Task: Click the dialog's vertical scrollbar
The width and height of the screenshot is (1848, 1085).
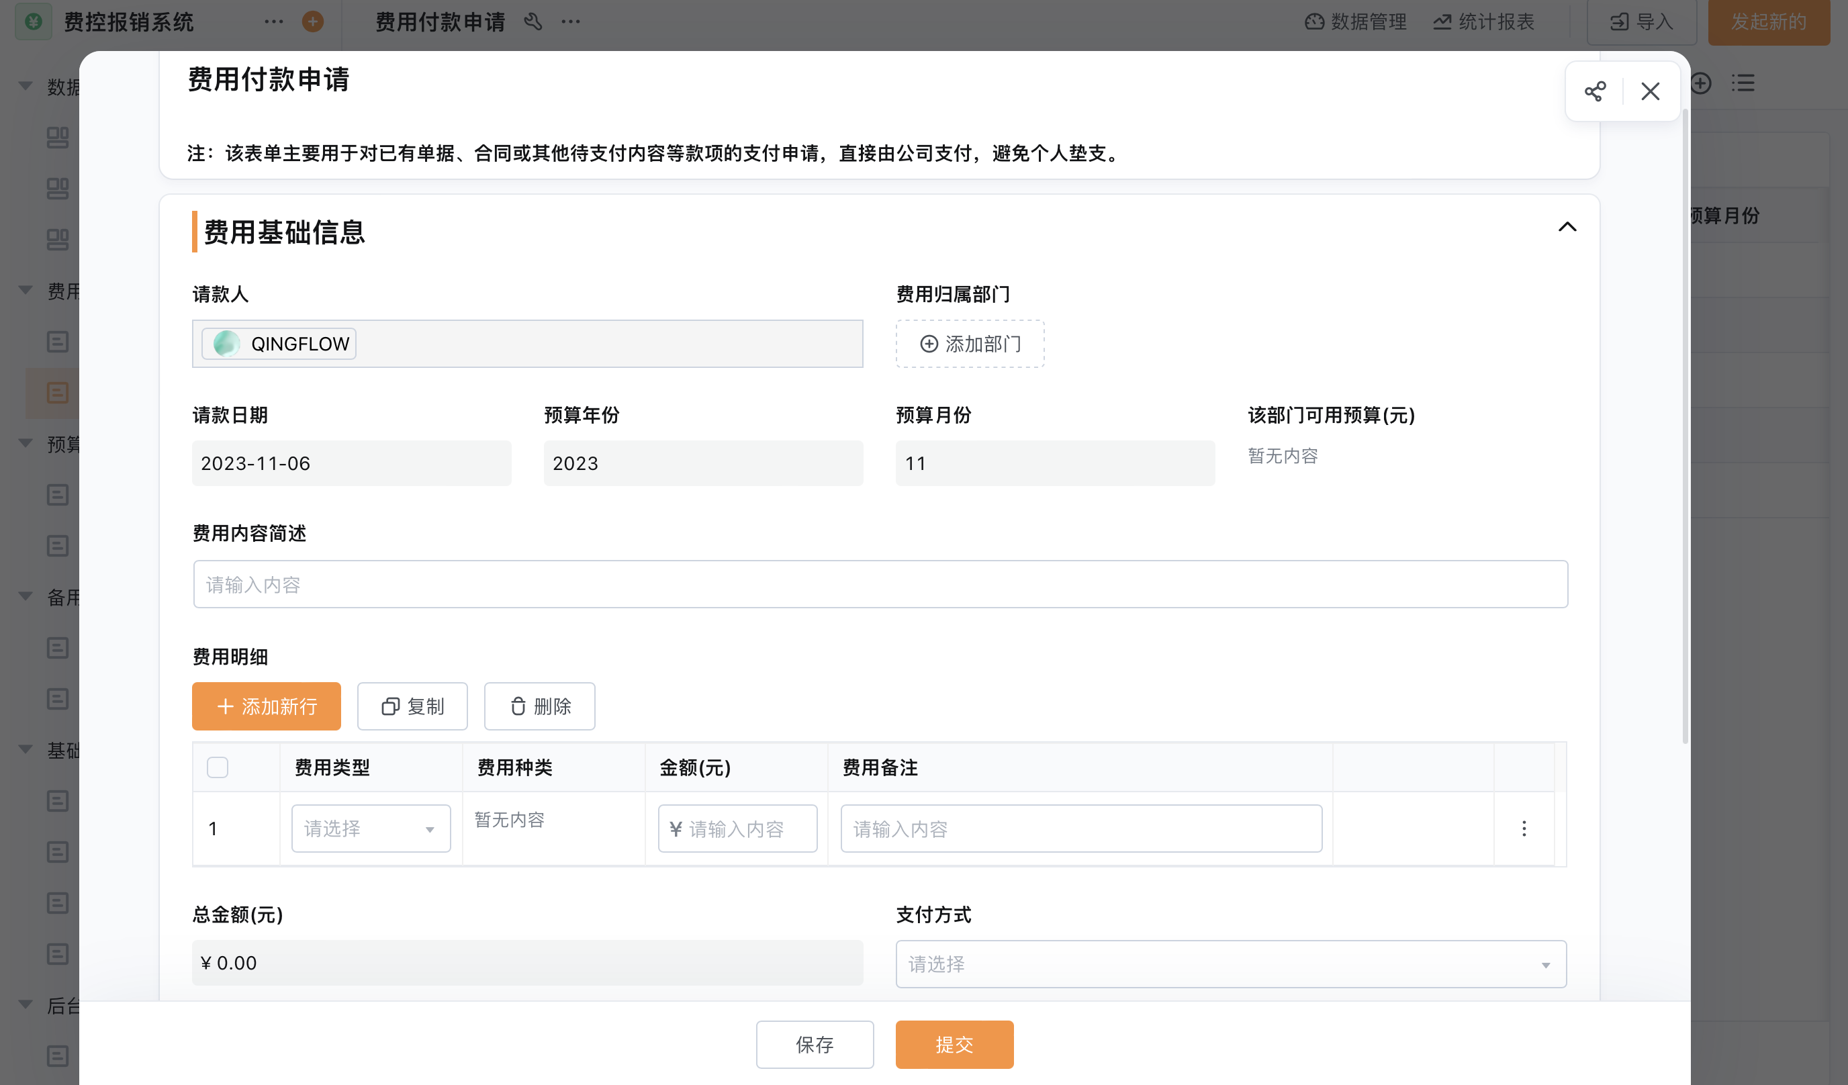Action: point(1685,425)
